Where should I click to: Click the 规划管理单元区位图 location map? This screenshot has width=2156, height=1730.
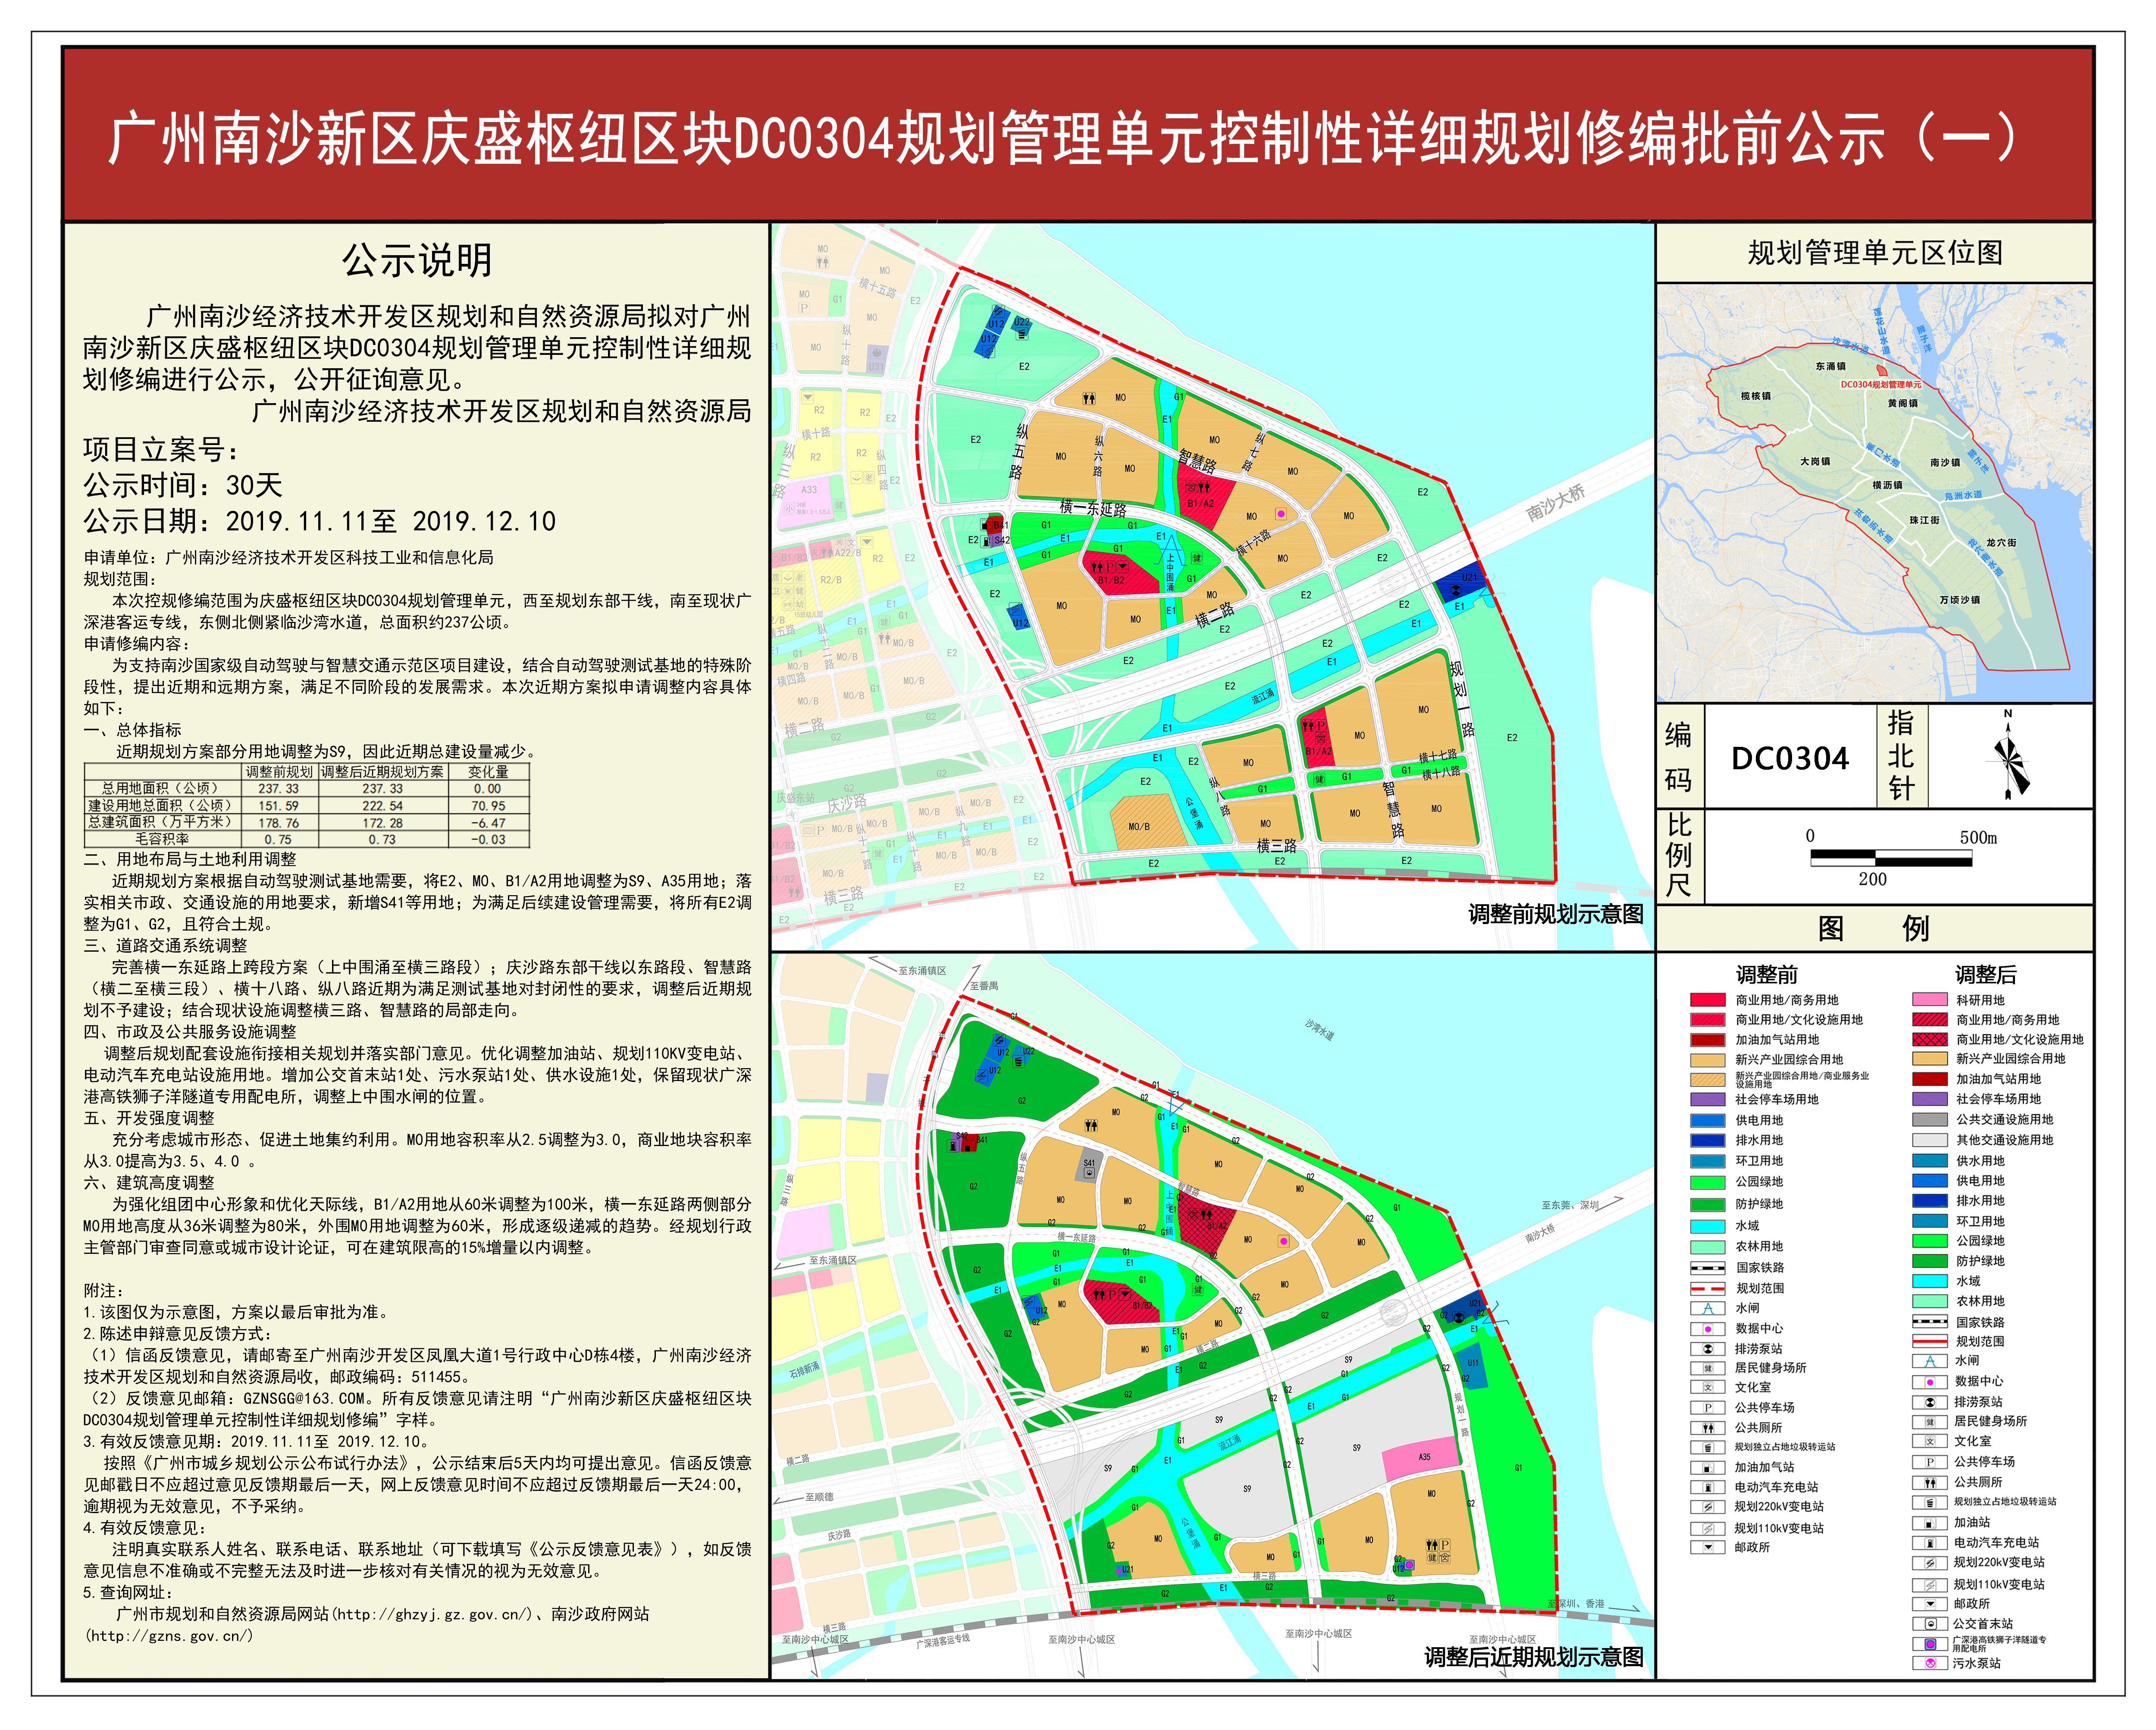1874,493
